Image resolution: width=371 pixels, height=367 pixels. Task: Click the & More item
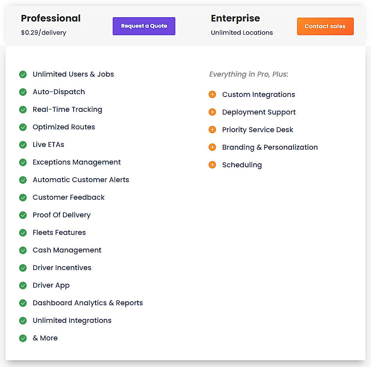45,338
